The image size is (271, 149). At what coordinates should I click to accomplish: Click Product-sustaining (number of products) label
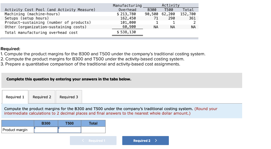coord(48,22)
